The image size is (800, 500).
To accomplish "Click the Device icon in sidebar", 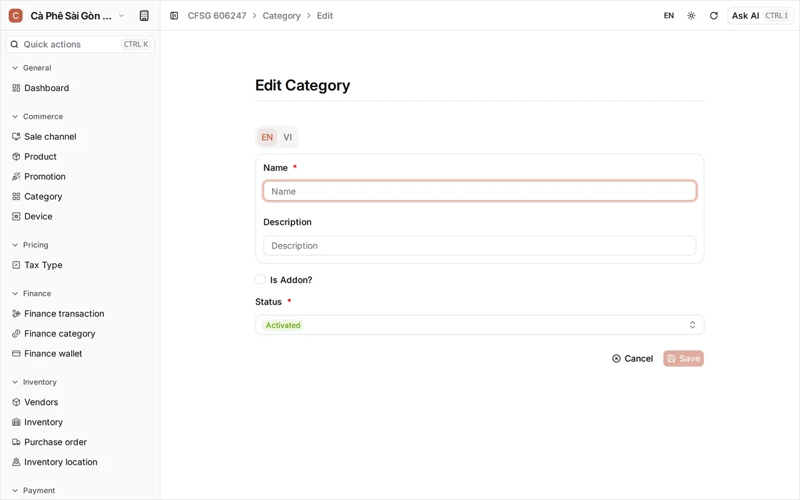I will 17,216.
